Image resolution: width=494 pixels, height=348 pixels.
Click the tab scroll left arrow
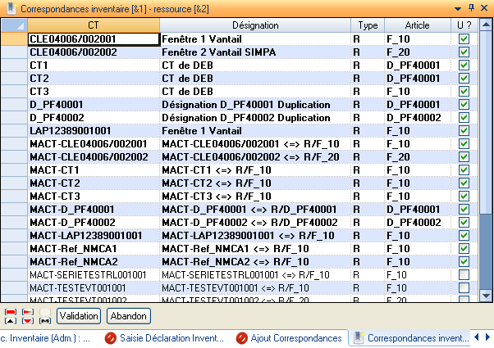coord(477,337)
